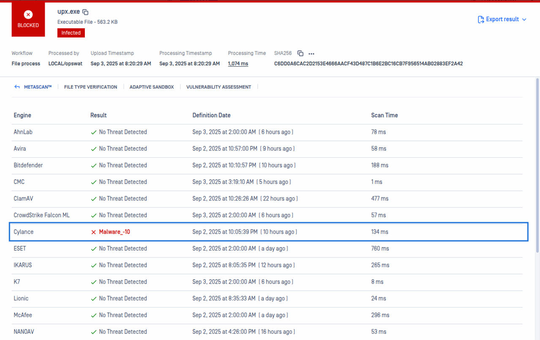Click the export file icon

(x=481, y=19)
